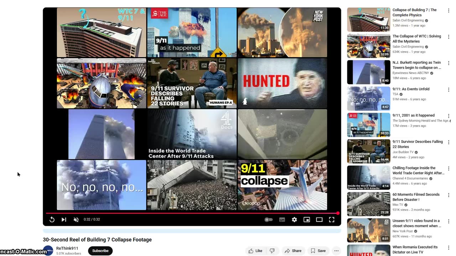456x256 pixels.
Task: Click the Joe Budden TV channel name
Action: coord(403,152)
